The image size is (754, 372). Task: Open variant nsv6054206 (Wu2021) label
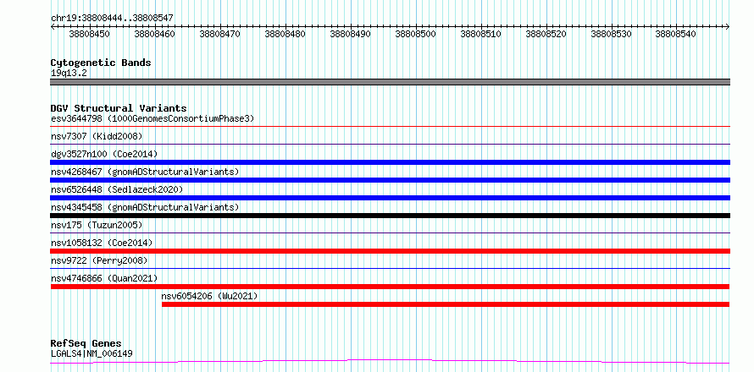point(209,296)
